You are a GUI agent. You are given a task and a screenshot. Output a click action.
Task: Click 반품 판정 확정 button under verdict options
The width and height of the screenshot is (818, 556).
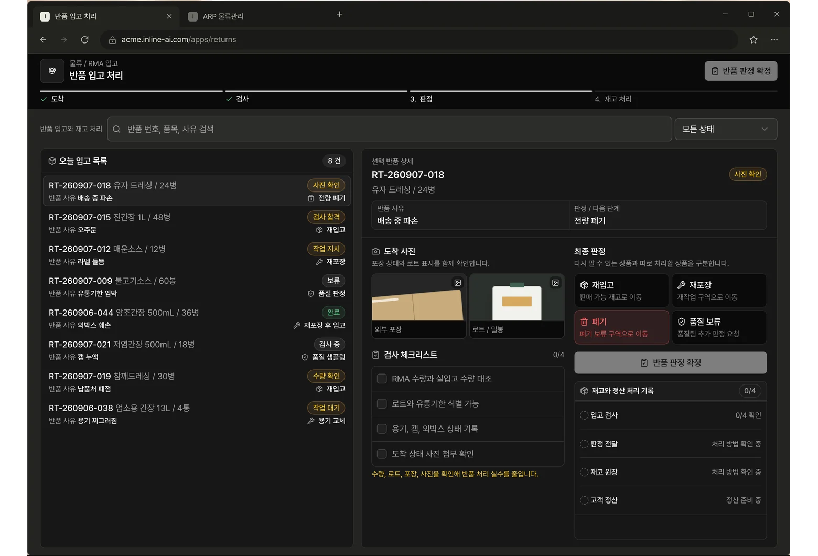[x=671, y=363]
